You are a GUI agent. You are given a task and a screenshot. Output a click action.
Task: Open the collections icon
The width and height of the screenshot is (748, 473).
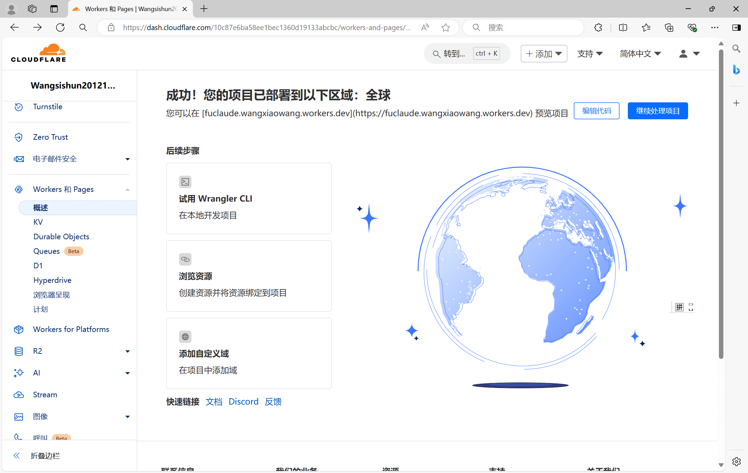(669, 28)
